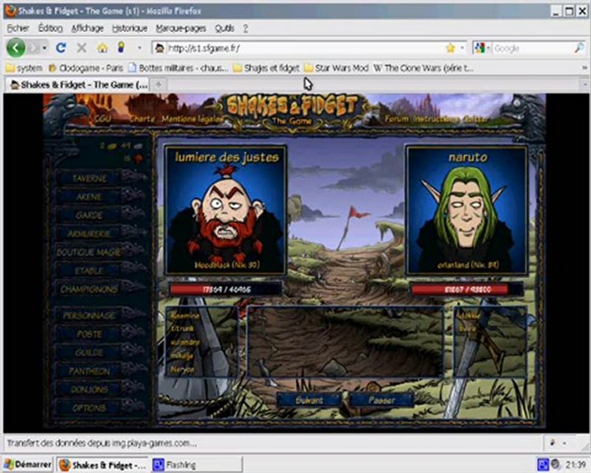Open the Garde game section
The height and width of the screenshot is (473, 591).
pyautogui.click(x=89, y=215)
